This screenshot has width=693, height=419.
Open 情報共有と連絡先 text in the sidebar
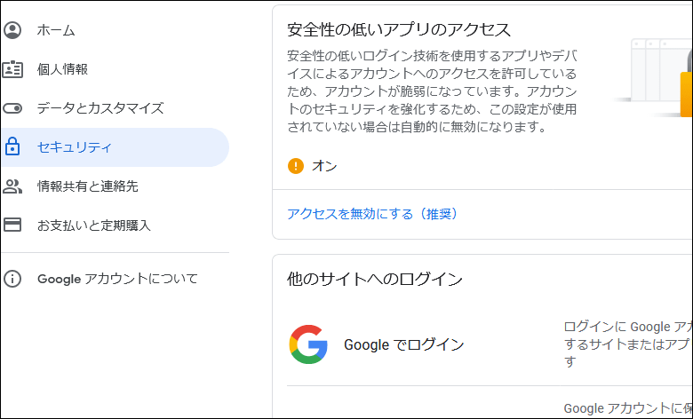point(88,186)
